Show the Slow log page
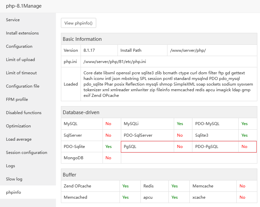The height and width of the screenshot is (207, 260). coord(14,179)
